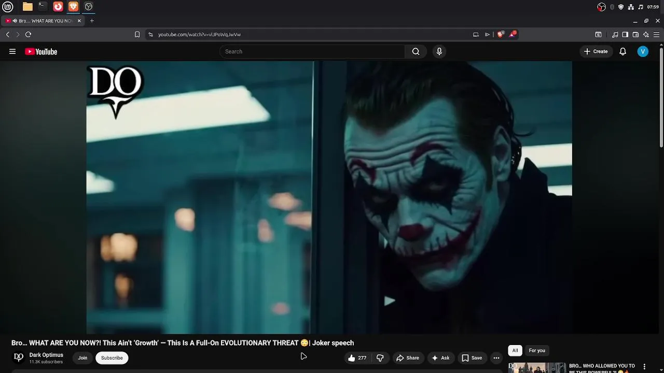This screenshot has width=664, height=373.
Task: Open the Ask AI button
Action: 440,358
